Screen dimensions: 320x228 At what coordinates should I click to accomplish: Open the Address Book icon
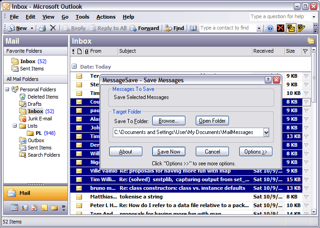click(193, 28)
